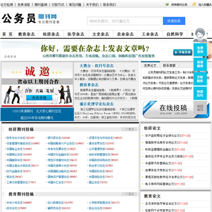Image resolution: width=212 pixels, height=212 pixels.
Task: Open 公共管理学报 journal link
Action: 97,149
